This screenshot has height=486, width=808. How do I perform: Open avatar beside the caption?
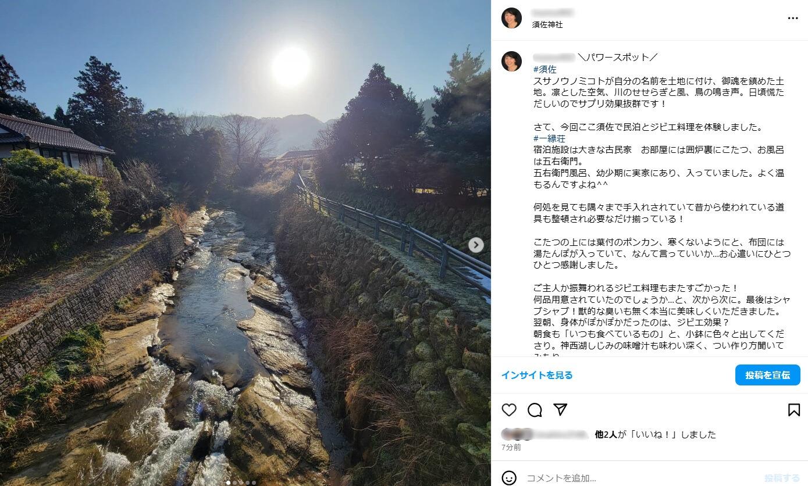(x=511, y=61)
